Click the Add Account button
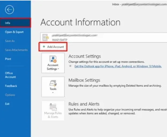The height and width of the screenshot is (137, 167). point(53,47)
